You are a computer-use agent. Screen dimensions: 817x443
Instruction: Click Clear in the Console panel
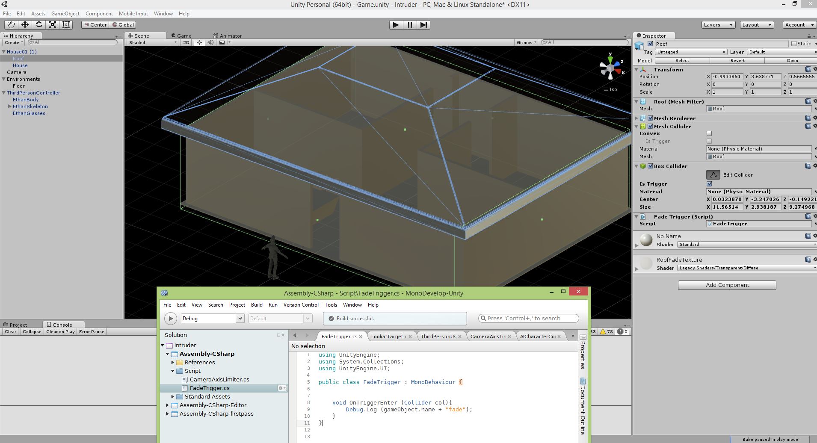[11, 332]
